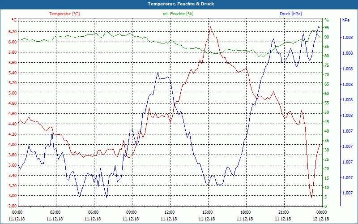Click the 65 humidity axis value
358x224 pixels.
coord(327,84)
